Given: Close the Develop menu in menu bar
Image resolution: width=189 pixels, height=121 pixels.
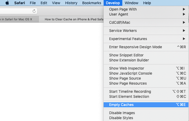Looking at the screenshot, I should (x=113, y=3).
